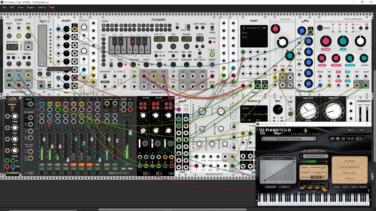Open the View menu
Viewport: 376px width, 211px height.
click(x=21, y=7)
